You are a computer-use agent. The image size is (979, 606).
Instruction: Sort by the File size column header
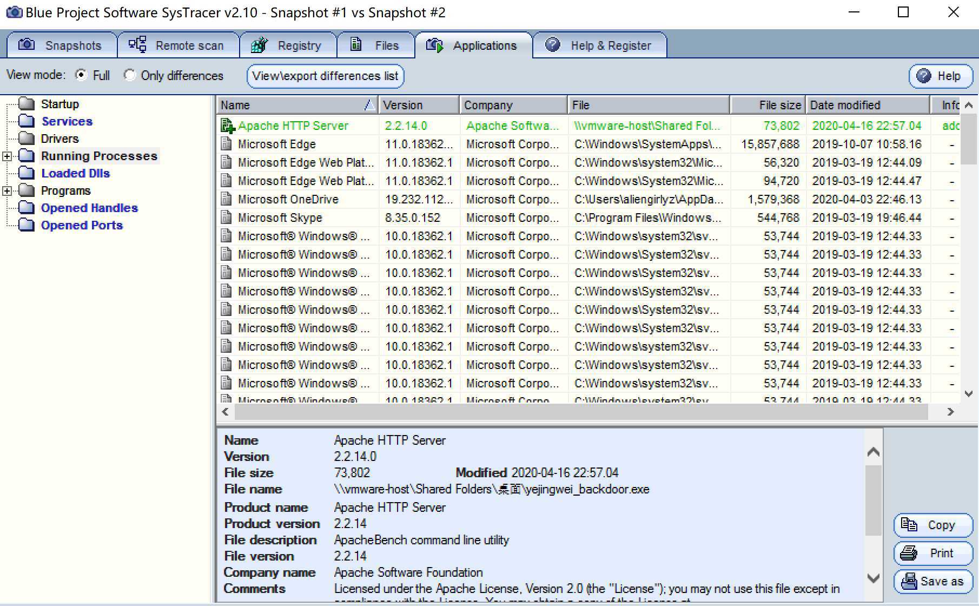[x=768, y=105]
